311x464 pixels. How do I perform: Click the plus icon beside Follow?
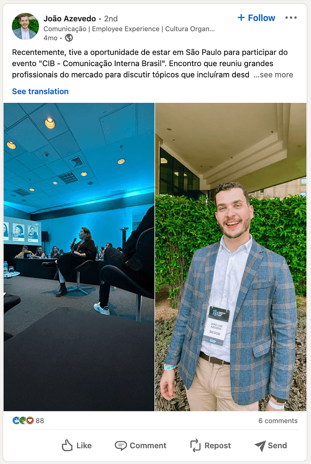[x=241, y=18]
